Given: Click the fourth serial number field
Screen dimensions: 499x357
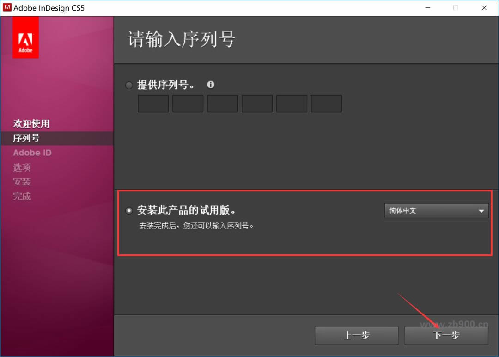Looking at the screenshot, I should (257, 104).
